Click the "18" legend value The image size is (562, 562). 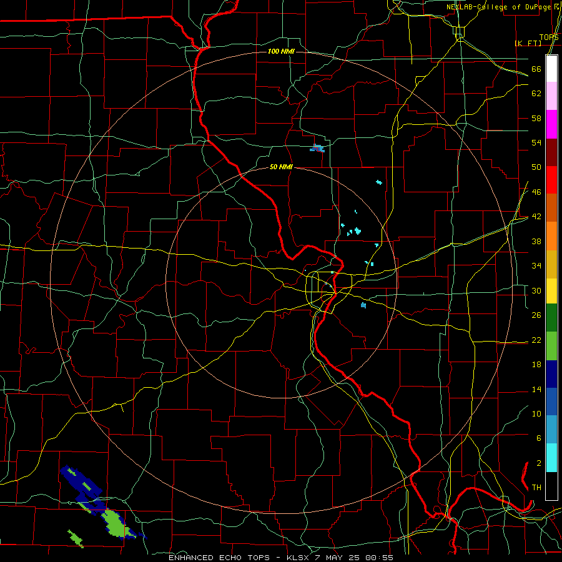click(536, 365)
